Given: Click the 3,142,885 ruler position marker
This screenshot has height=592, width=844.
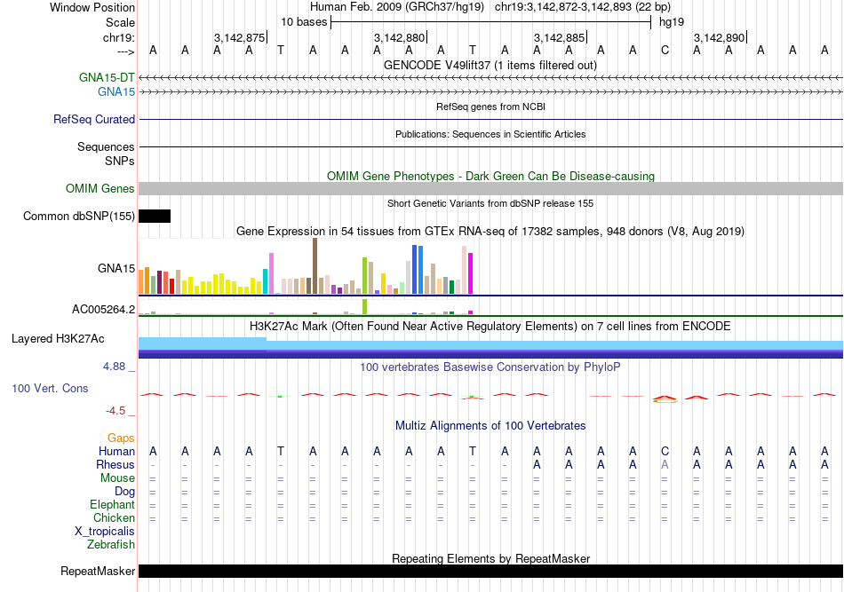Looking at the screenshot, I should (559, 37).
